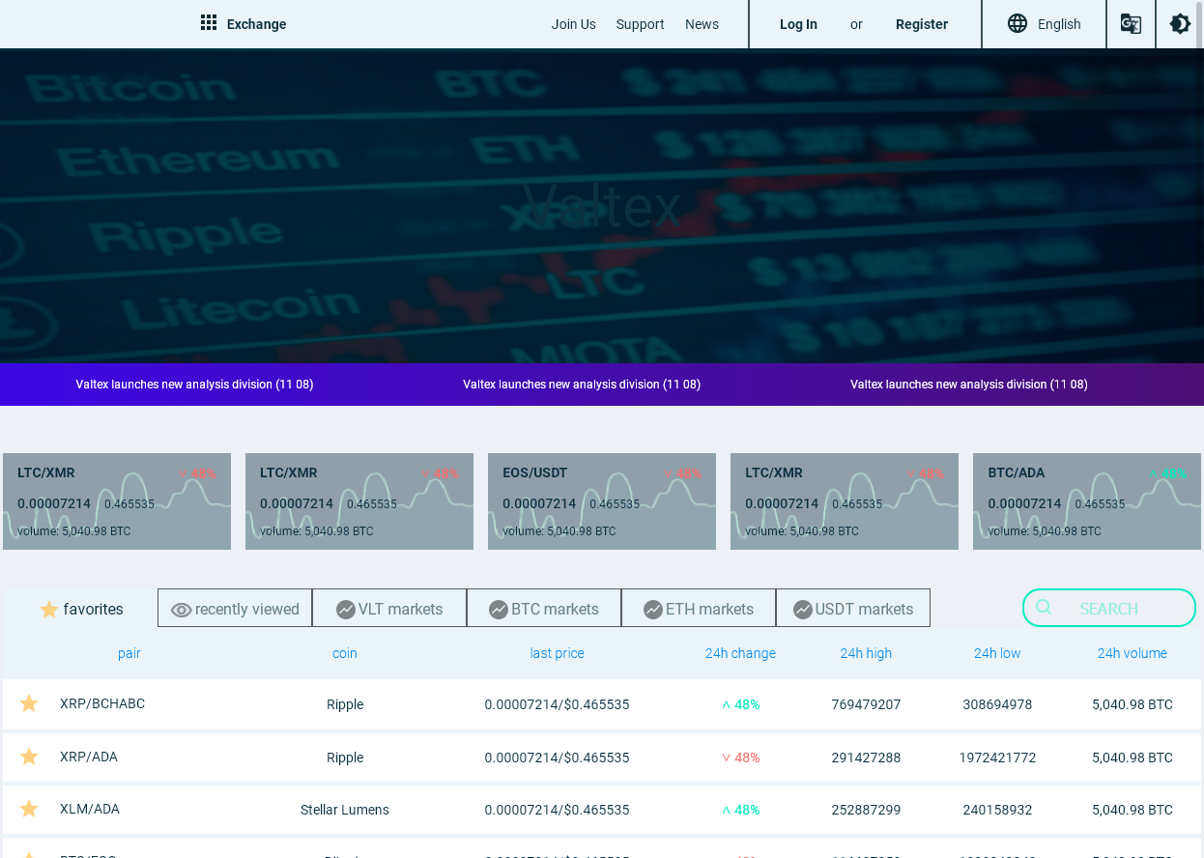Open the recently viewed tab

235,609
